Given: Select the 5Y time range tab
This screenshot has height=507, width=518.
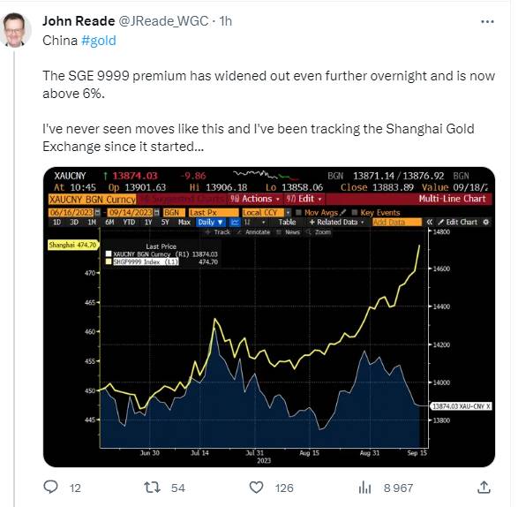Looking at the screenshot, I should tap(165, 223).
